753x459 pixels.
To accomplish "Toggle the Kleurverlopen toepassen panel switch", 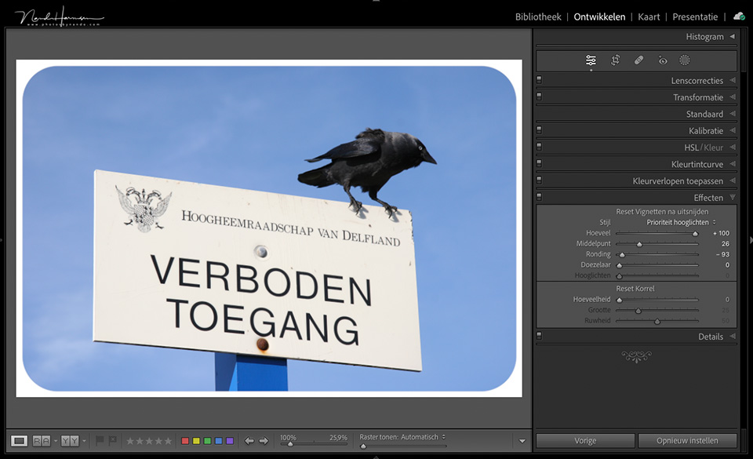I will click(539, 180).
